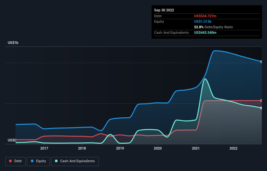Toggle the Equity series legend button

38,161
